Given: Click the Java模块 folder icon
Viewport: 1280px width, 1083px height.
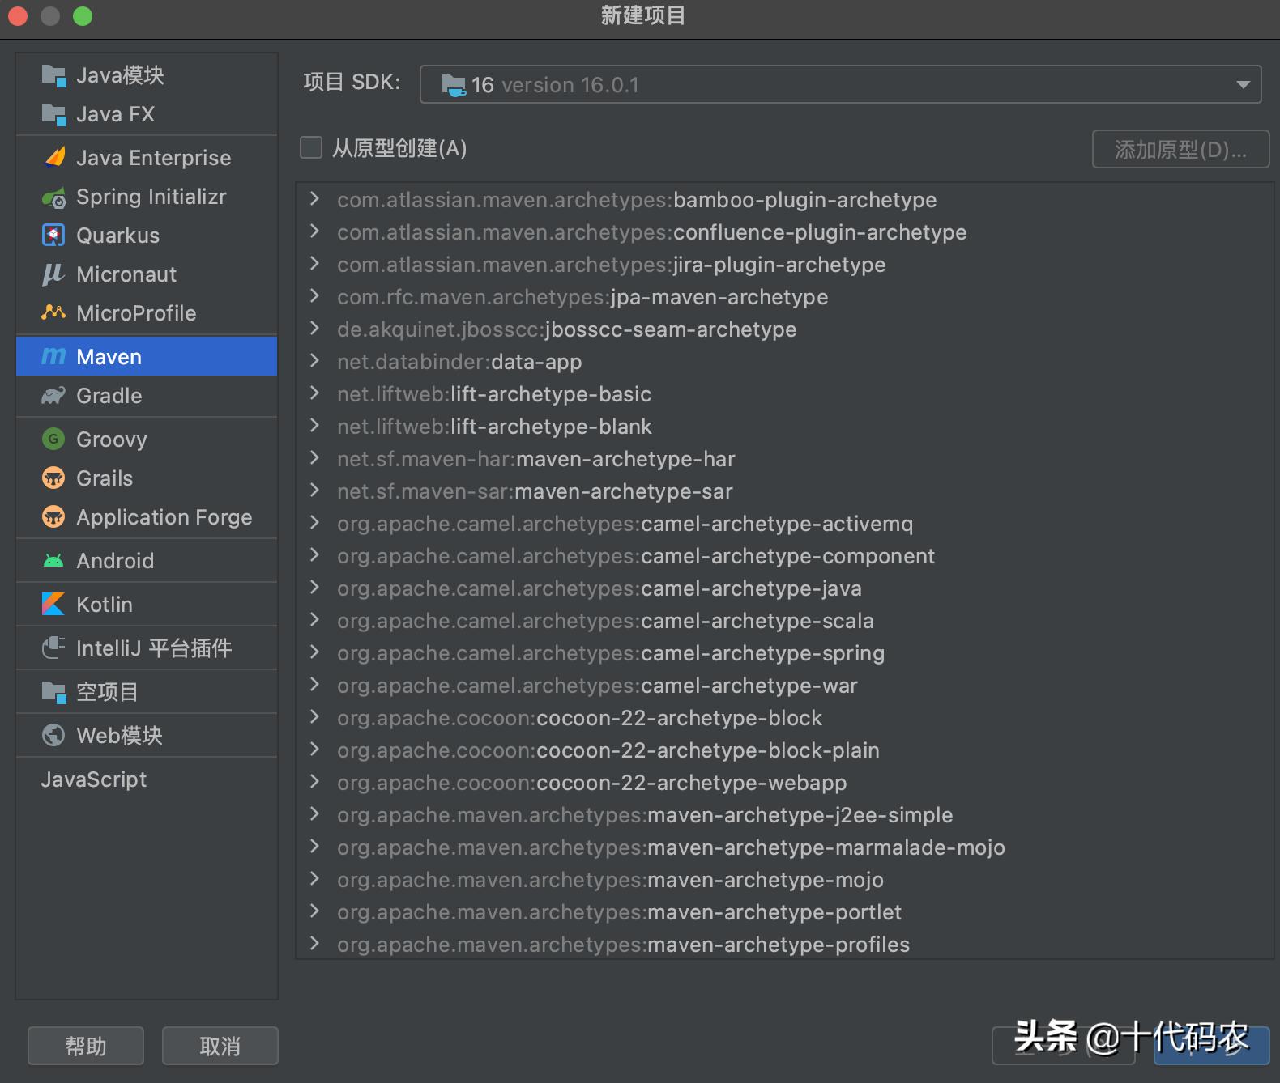Looking at the screenshot, I should [x=53, y=75].
